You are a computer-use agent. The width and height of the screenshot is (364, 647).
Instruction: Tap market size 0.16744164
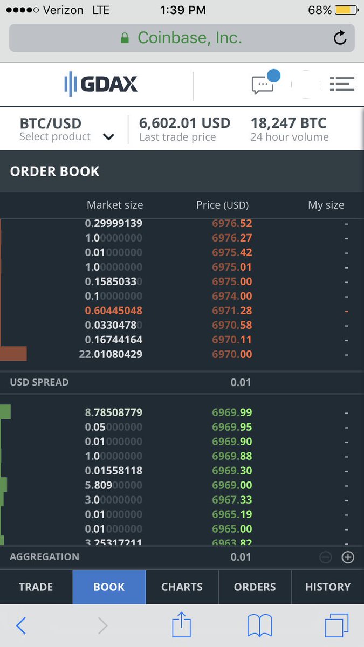(x=114, y=340)
